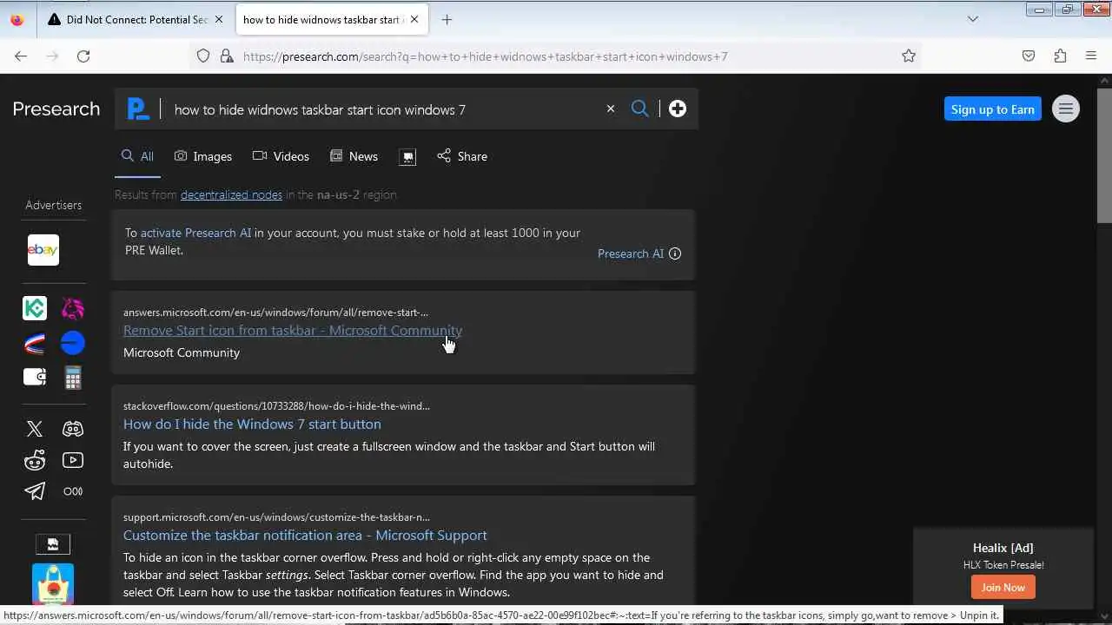
Task: Open Firefox Pocket save icon
Action: pos(1029,56)
